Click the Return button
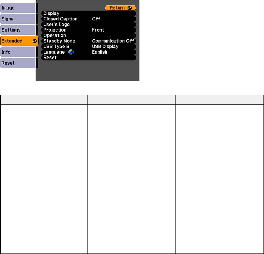 click(x=121, y=8)
